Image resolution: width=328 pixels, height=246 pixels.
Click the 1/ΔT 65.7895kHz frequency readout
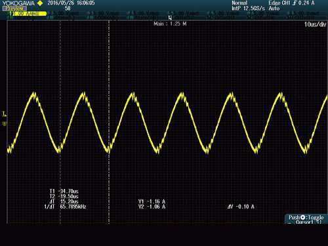click(65, 207)
